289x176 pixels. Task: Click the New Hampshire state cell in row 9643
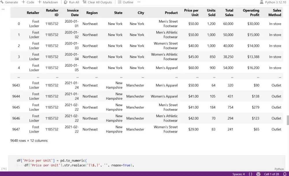pos(114,85)
